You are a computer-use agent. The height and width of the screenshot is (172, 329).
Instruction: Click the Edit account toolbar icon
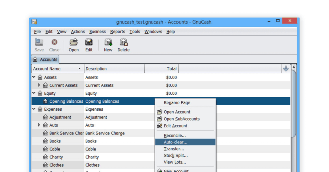coord(89,42)
